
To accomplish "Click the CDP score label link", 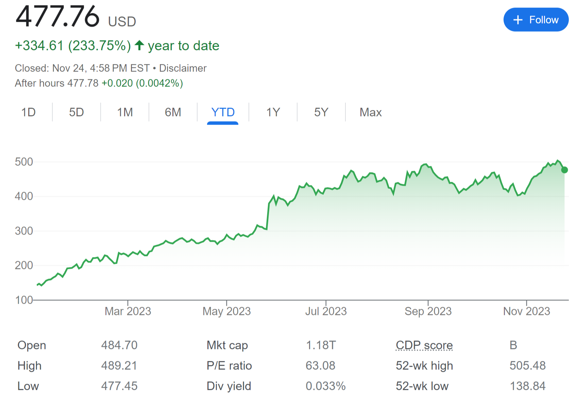I will pyautogui.click(x=424, y=345).
